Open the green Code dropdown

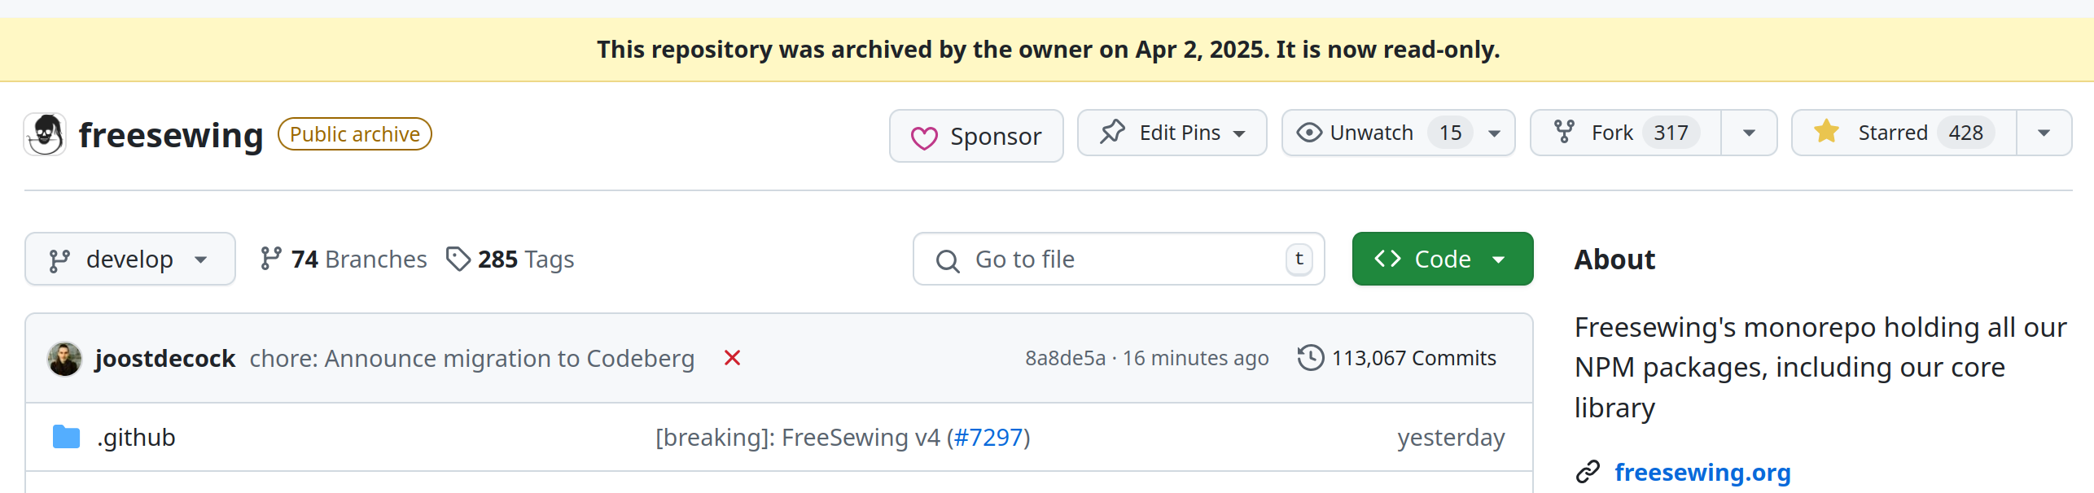point(1442,259)
